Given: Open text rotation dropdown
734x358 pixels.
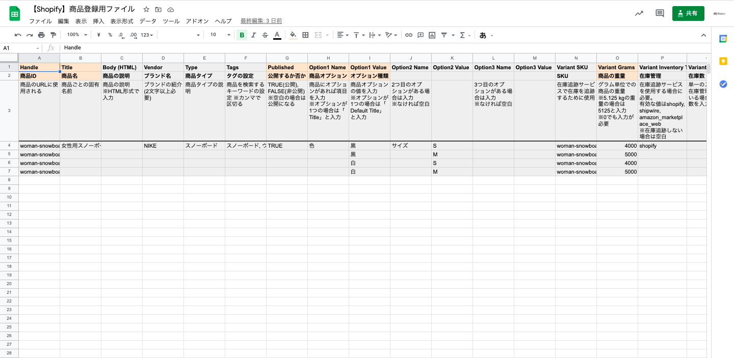Looking at the screenshot, I should (391, 35).
